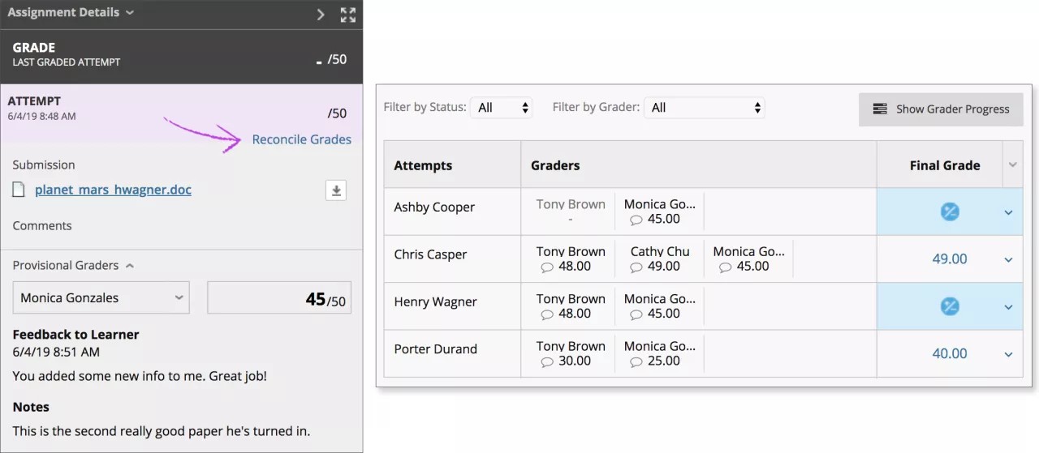
Task: Expand the Assignment Details header menu
Action: (131, 13)
